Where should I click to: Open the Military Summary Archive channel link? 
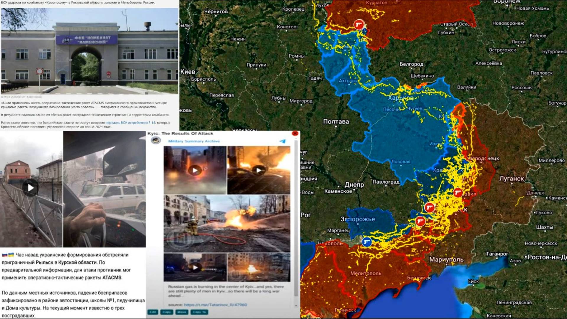(x=194, y=141)
